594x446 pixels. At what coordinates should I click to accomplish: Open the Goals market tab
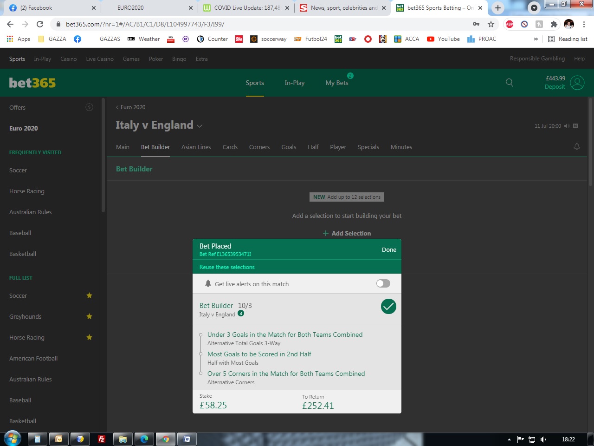(289, 147)
